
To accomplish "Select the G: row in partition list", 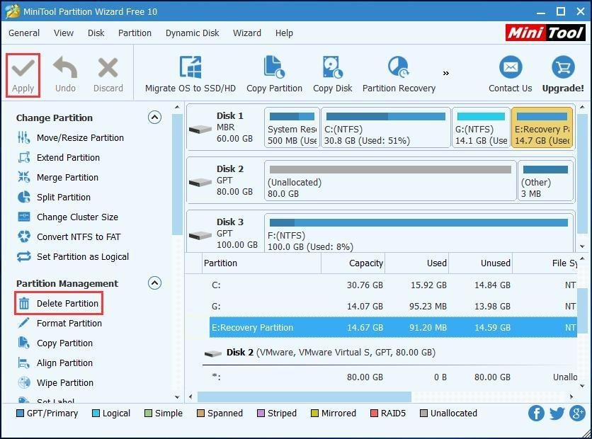I will pos(392,306).
